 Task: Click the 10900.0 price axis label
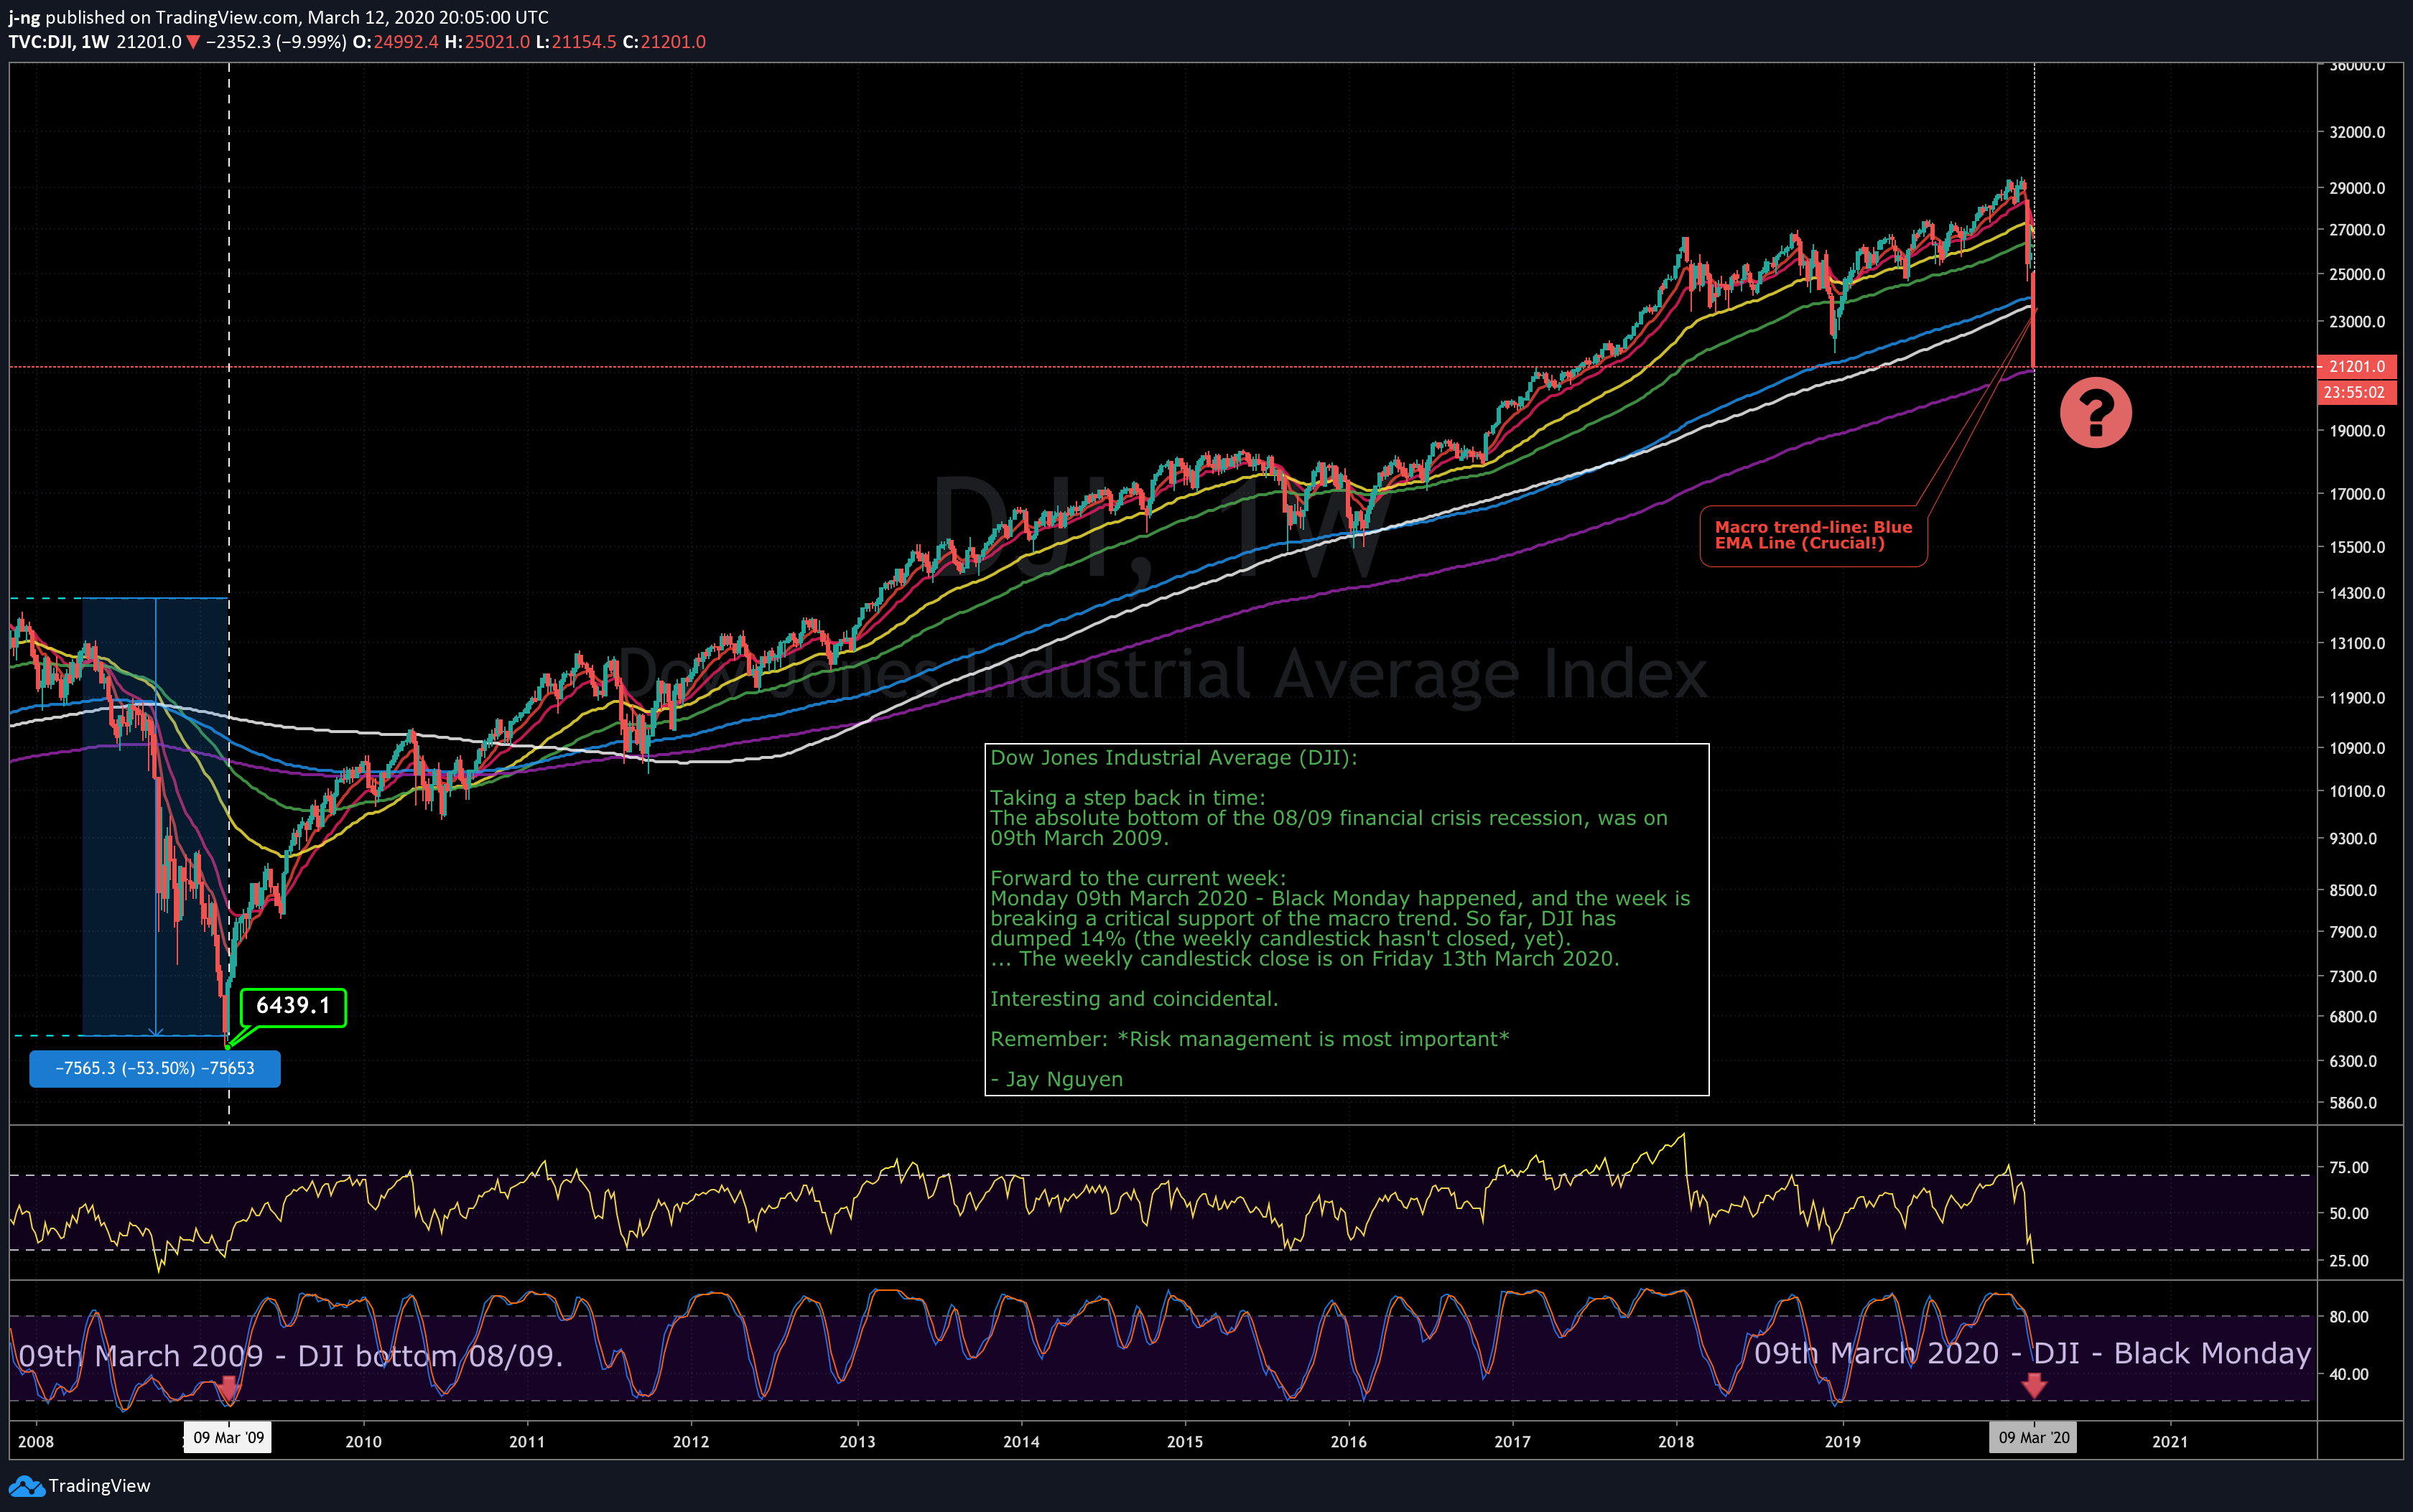click(x=2357, y=748)
